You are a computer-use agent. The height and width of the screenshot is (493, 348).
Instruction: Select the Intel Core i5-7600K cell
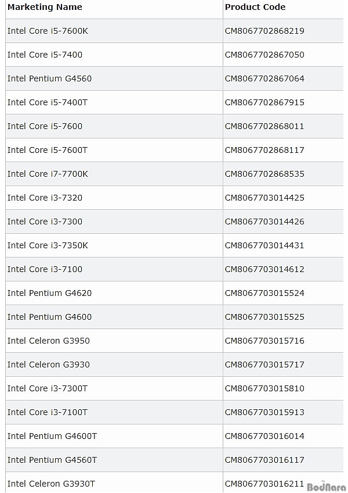click(48, 31)
